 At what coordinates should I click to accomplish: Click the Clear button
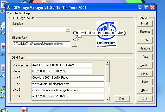point(122,98)
